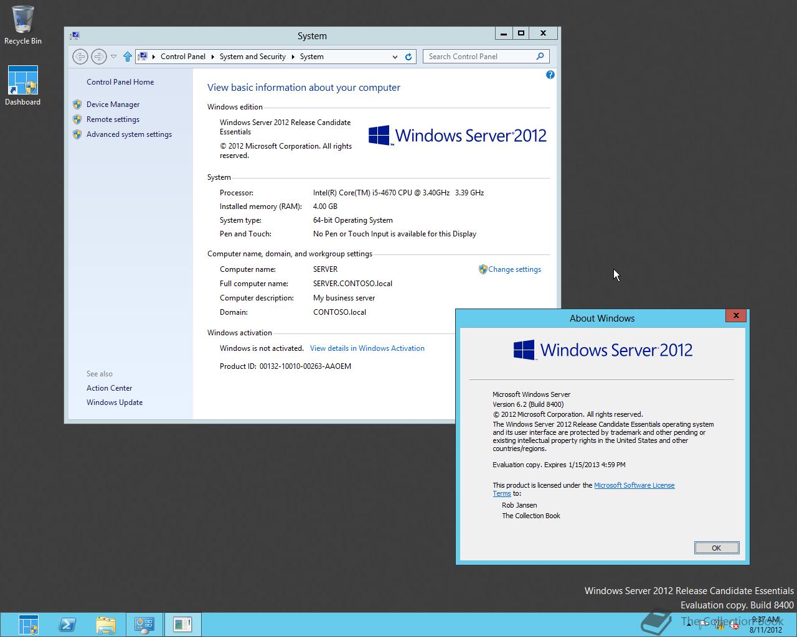Open Device Manager link
The width and height of the screenshot is (797, 637).
[x=113, y=105]
